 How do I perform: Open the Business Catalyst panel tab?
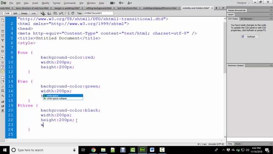click(236, 65)
